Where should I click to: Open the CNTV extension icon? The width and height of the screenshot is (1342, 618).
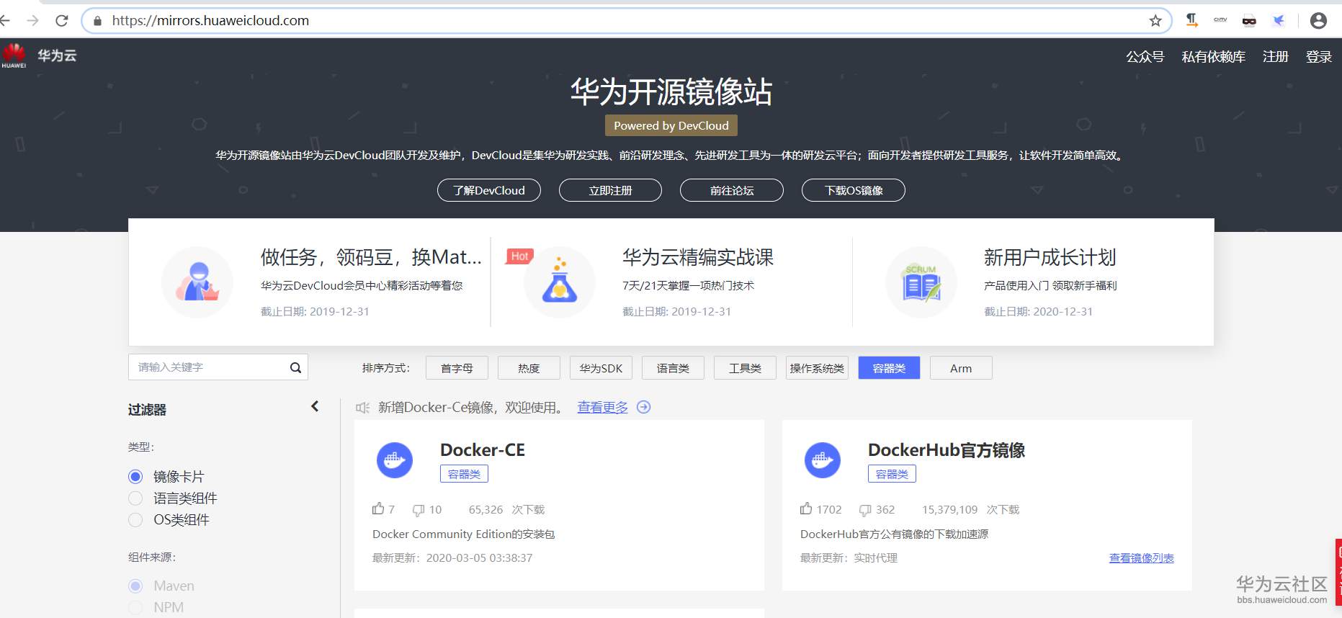click(x=1220, y=20)
